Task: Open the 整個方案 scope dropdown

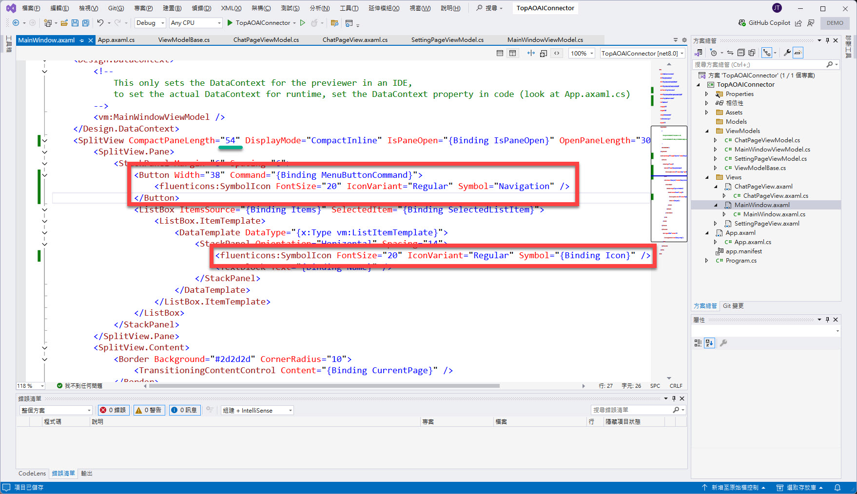Action: click(56, 410)
